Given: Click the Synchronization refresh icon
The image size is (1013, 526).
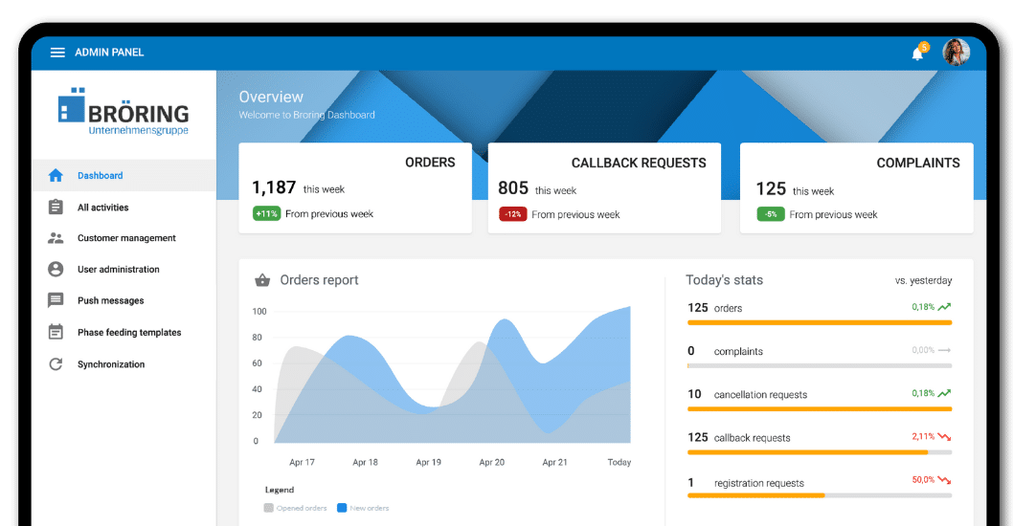Looking at the screenshot, I should click(56, 364).
